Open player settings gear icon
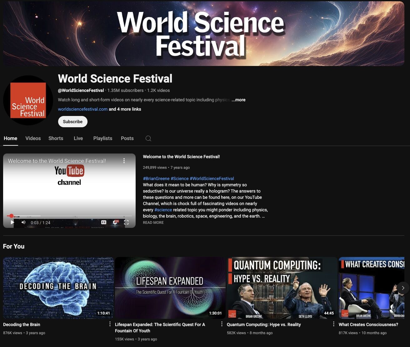The width and height of the screenshot is (410, 347). click(x=115, y=222)
